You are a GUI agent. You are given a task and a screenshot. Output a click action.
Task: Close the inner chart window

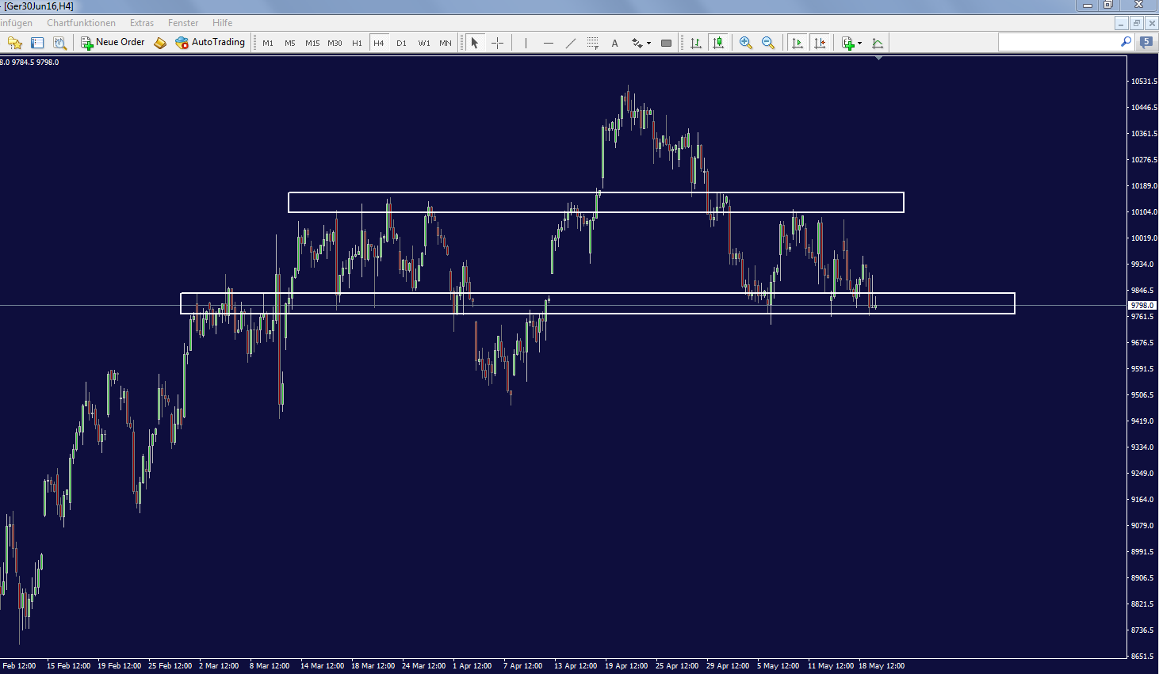[x=1151, y=23]
